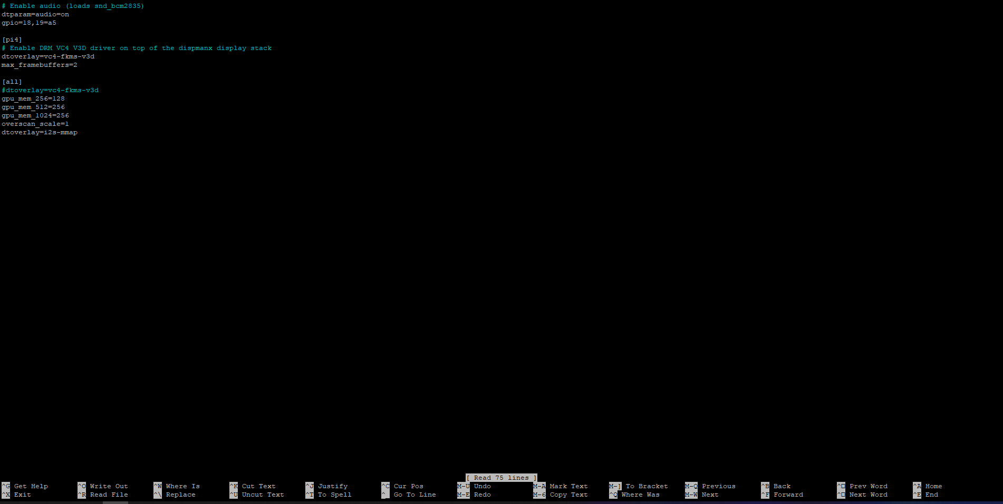This screenshot has height=504, width=1003.
Task: Click the 'Read 75 lines' status message
Action: pyautogui.click(x=501, y=478)
